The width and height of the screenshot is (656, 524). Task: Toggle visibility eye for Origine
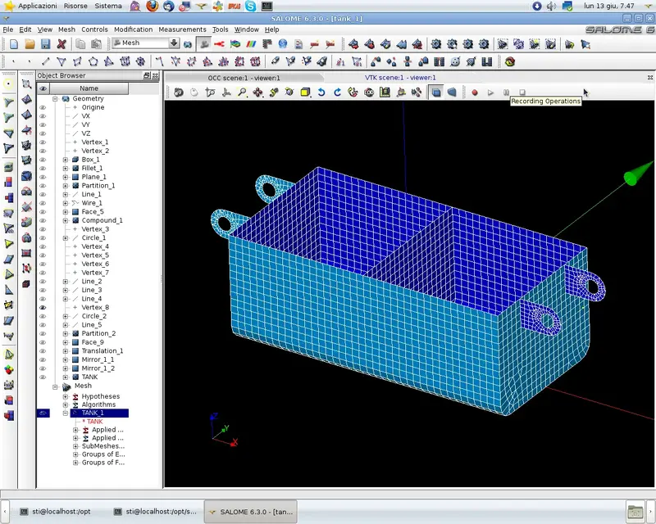click(x=43, y=107)
